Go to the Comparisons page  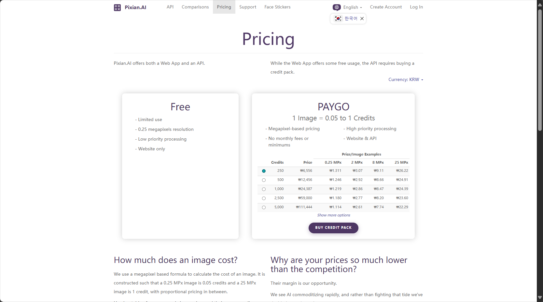click(195, 7)
